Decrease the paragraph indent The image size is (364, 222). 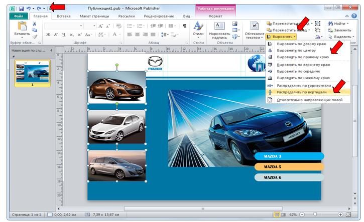pyautogui.click(x=153, y=26)
